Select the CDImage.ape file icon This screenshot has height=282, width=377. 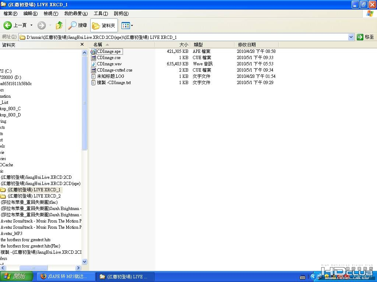coord(93,51)
